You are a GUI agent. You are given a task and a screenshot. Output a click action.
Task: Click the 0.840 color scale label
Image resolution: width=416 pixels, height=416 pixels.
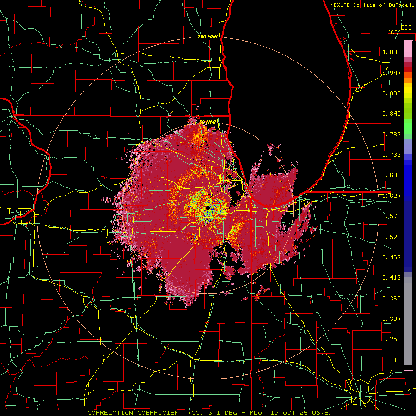[x=392, y=114]
